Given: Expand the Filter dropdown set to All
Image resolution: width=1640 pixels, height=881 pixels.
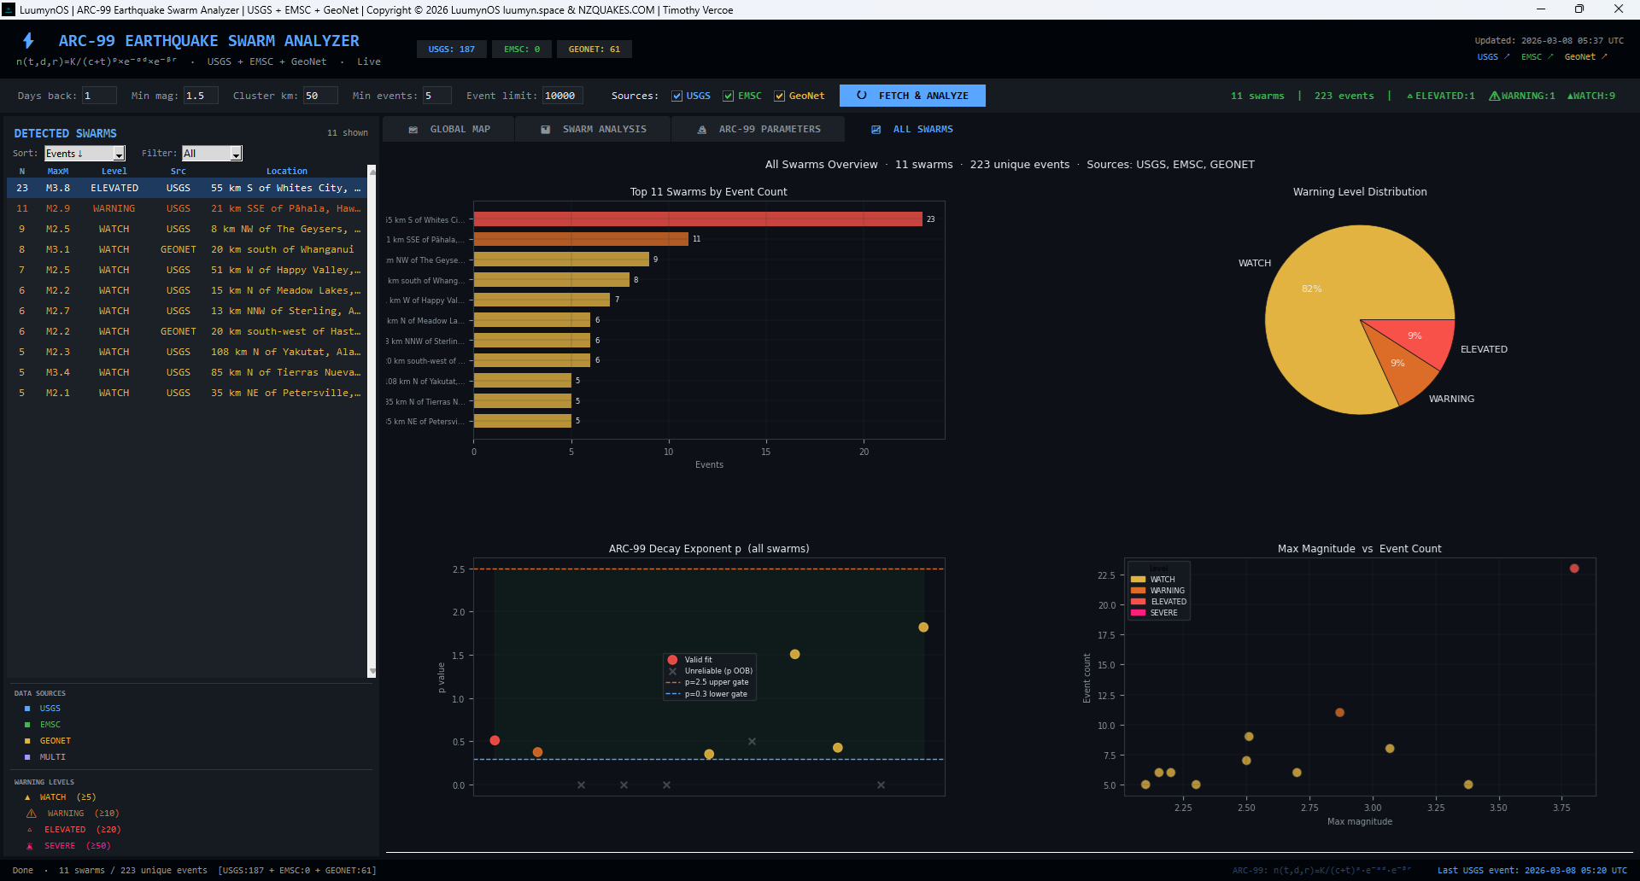Looking at the screenshot, I should pos(212,154).
